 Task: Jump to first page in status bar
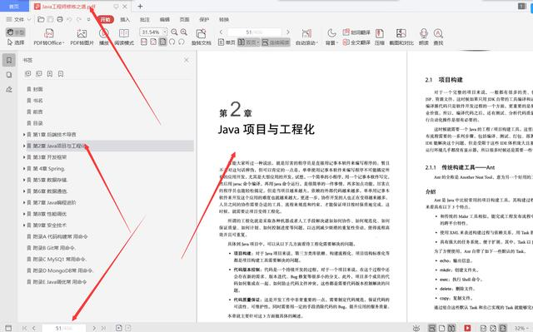click(24, 328)
